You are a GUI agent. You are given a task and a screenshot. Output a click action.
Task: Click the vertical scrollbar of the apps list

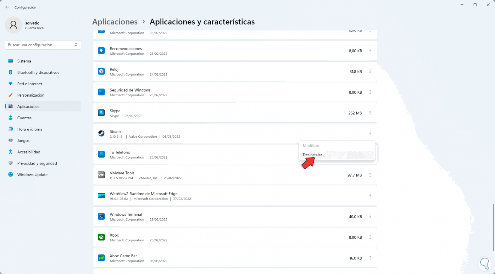(493, 227)
